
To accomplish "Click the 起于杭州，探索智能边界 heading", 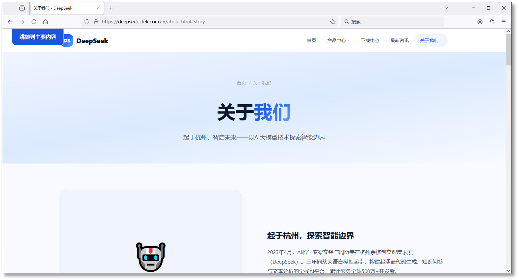I will tap(310, 236).
